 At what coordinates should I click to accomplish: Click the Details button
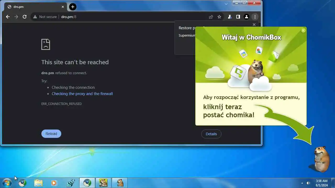211,134
